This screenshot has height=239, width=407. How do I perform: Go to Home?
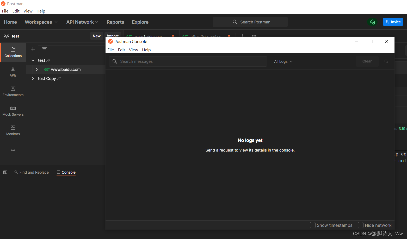coord(10,22)
